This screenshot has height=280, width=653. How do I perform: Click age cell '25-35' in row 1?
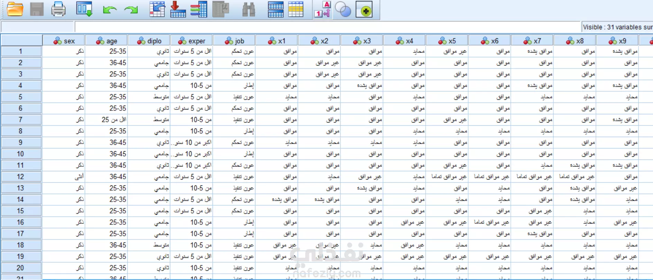point(107,51)
